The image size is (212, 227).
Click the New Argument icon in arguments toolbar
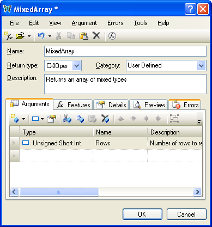pyautogui.click(x=15, y=119)
